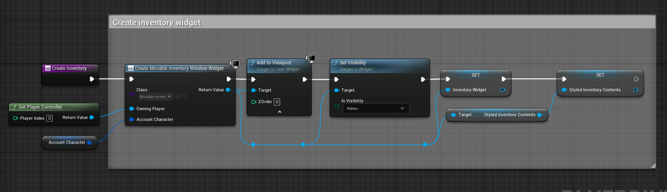Click Create Widget Return Value output pin
This screenshot has width=667, height=192.
(228, 90)
